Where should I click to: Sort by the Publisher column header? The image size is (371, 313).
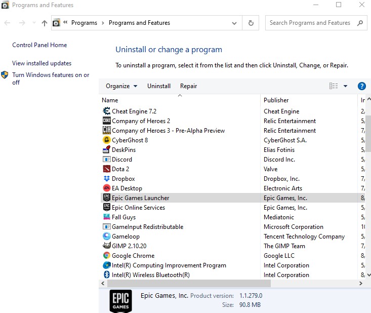309,100
